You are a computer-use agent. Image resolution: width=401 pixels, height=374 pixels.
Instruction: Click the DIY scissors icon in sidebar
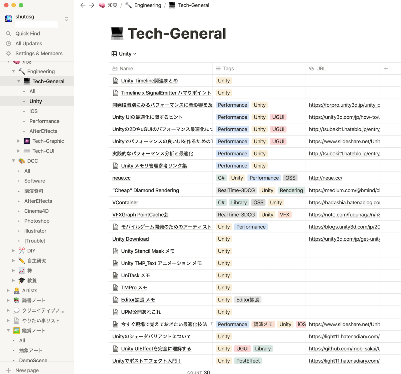pyautogui.click(x=22, y=251)
